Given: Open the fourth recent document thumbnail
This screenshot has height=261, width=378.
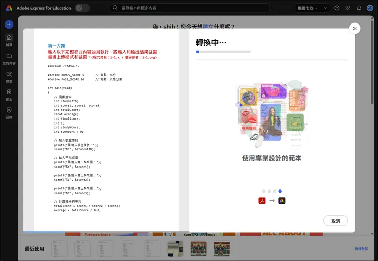Looking at the screenshot, I should 129,248.
